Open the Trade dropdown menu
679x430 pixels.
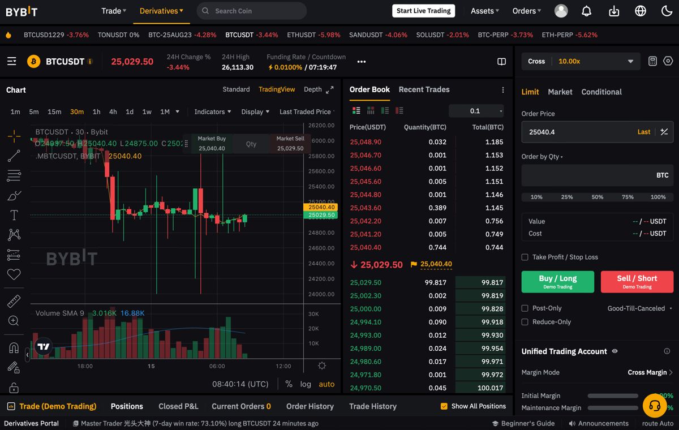tap(114, 11)
